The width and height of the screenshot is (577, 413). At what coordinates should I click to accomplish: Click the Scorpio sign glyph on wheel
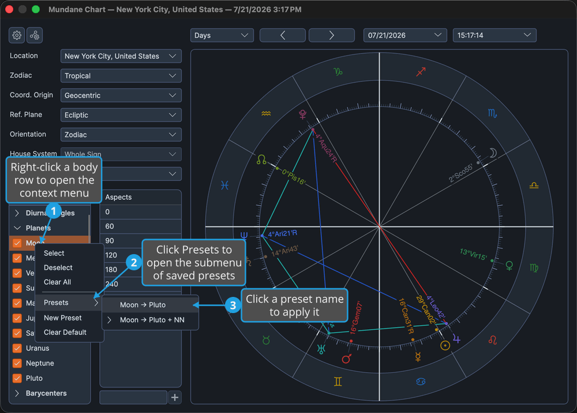[492, 113]
